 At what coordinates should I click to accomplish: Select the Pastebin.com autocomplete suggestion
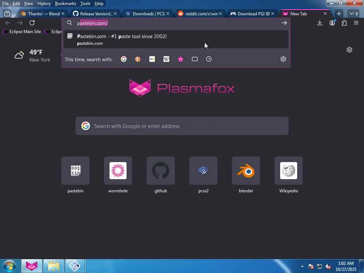176,39
